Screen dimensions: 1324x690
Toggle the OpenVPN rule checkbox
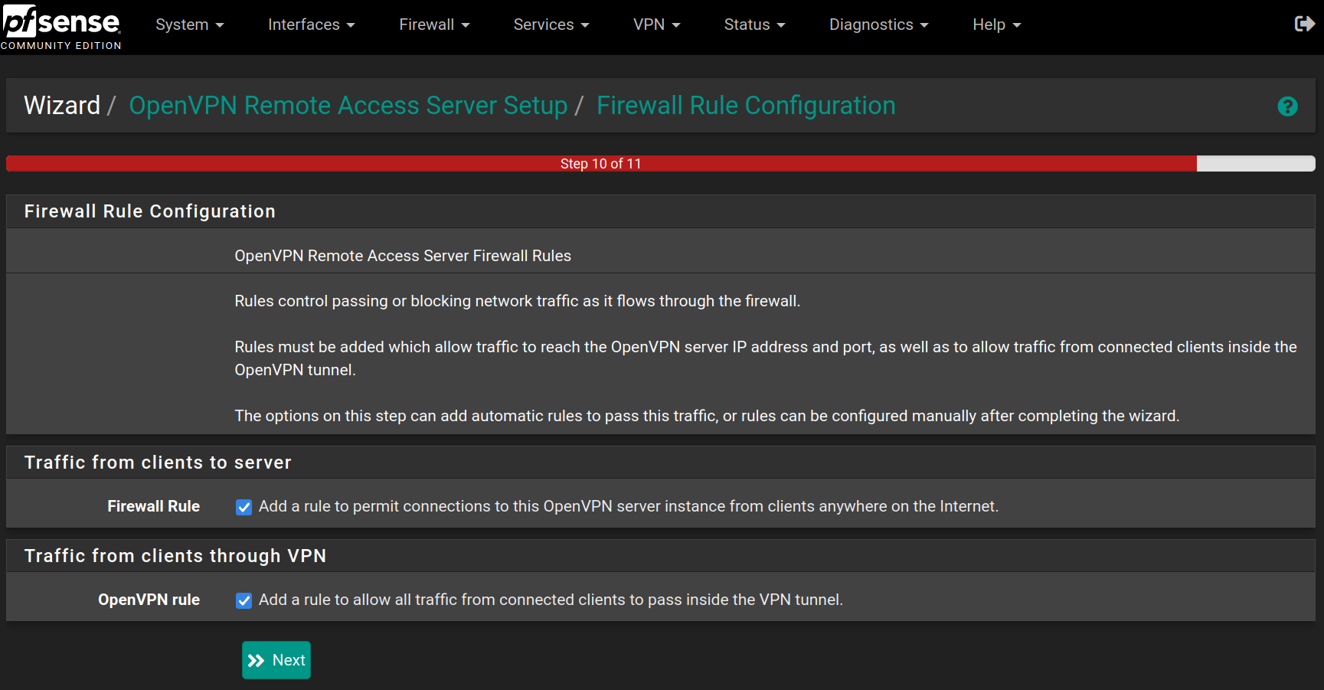point(244,600)
